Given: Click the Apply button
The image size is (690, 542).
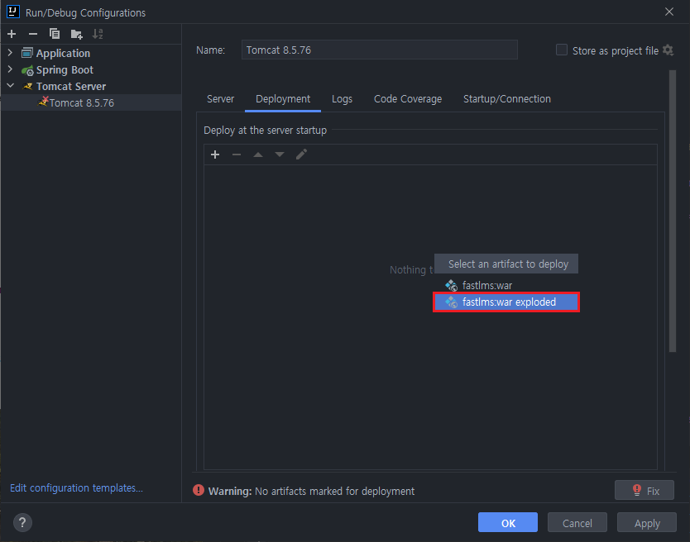Looking at the screenshot, I should point(646,522).
